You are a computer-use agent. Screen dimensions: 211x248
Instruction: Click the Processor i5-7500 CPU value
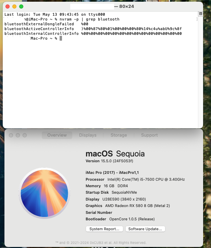click(x=146, y=179)
